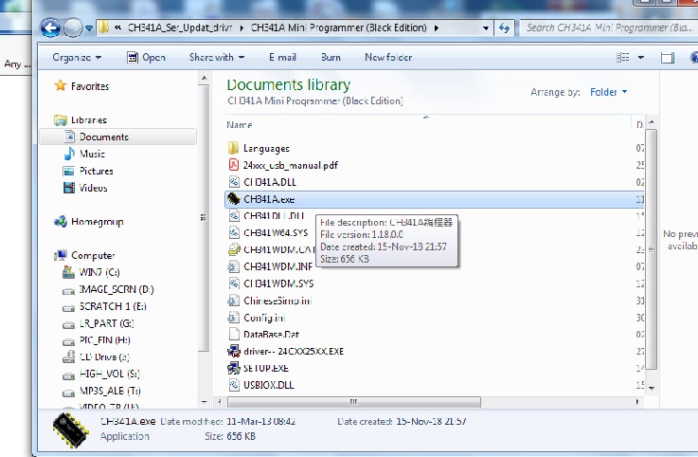Select the USBIOX.DLL file icon
Screen dimensions: 698x457
click(x=234, y=385)
